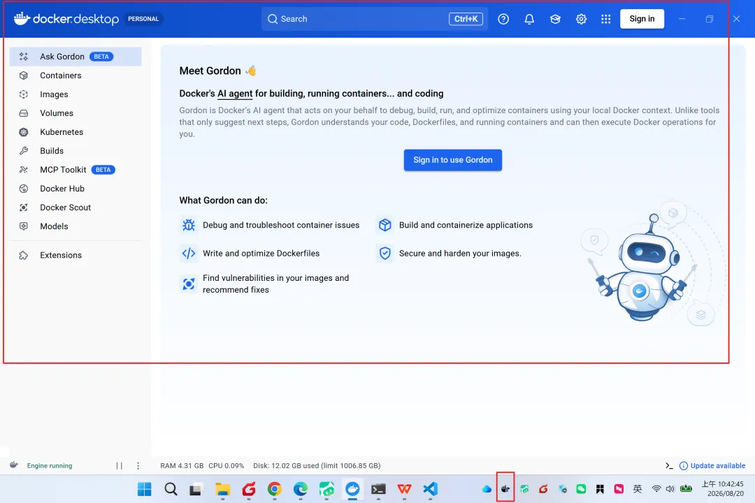The height and width of the screenshot is (503, 755).
Task: Click the code icon for Write Dockerfiles
Action: click(x=189, y=253)
